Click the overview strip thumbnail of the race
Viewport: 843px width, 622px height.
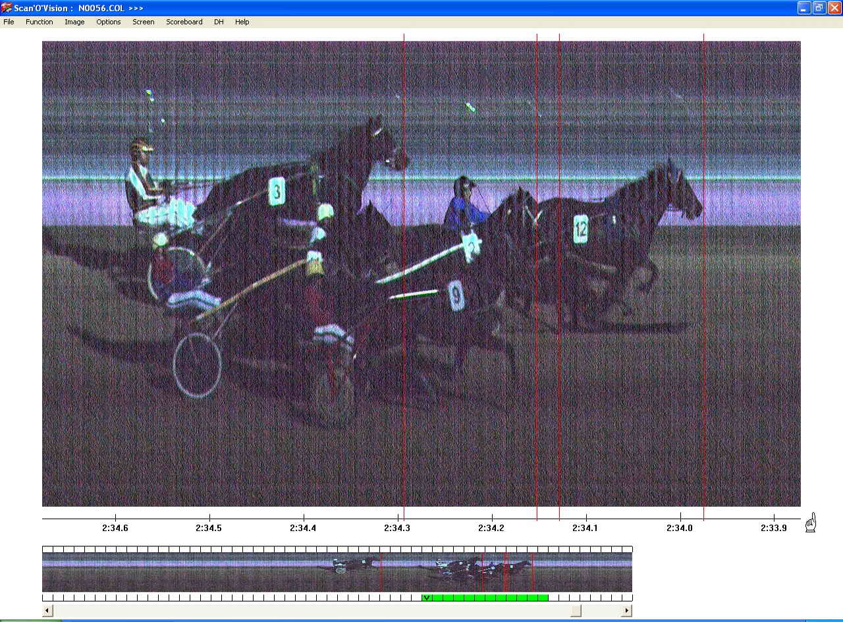point(337,572)
